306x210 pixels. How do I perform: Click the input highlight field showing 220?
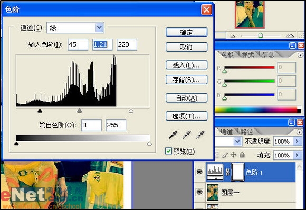127,45
